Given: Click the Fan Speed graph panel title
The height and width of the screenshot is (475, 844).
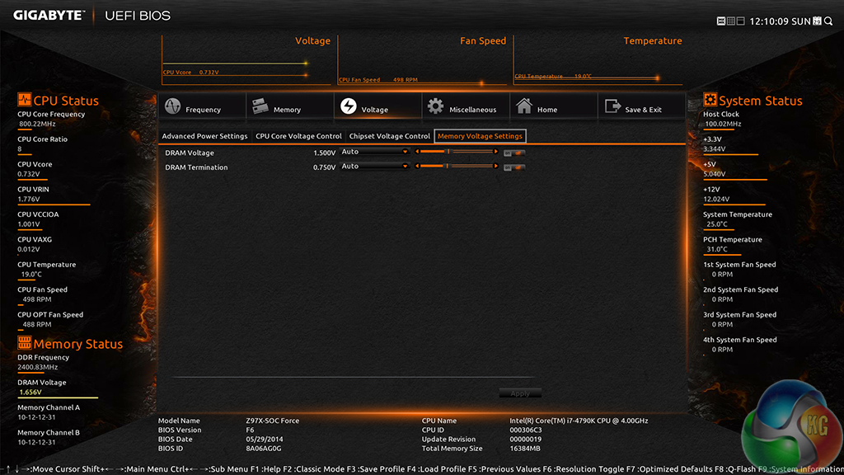Looking at the screenshot, I should point(483,41).
